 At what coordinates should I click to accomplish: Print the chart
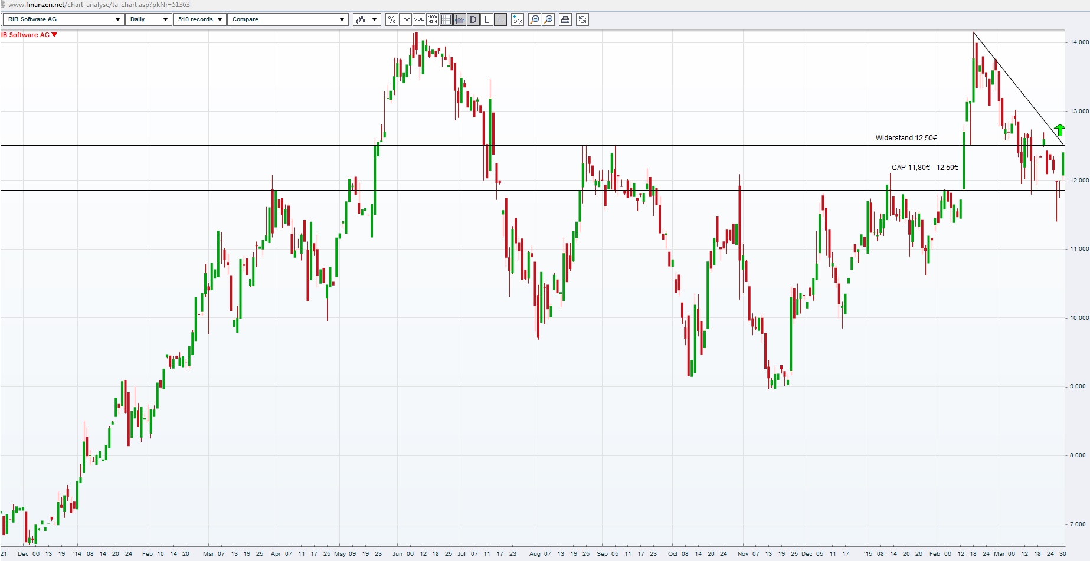pos(565,19)
